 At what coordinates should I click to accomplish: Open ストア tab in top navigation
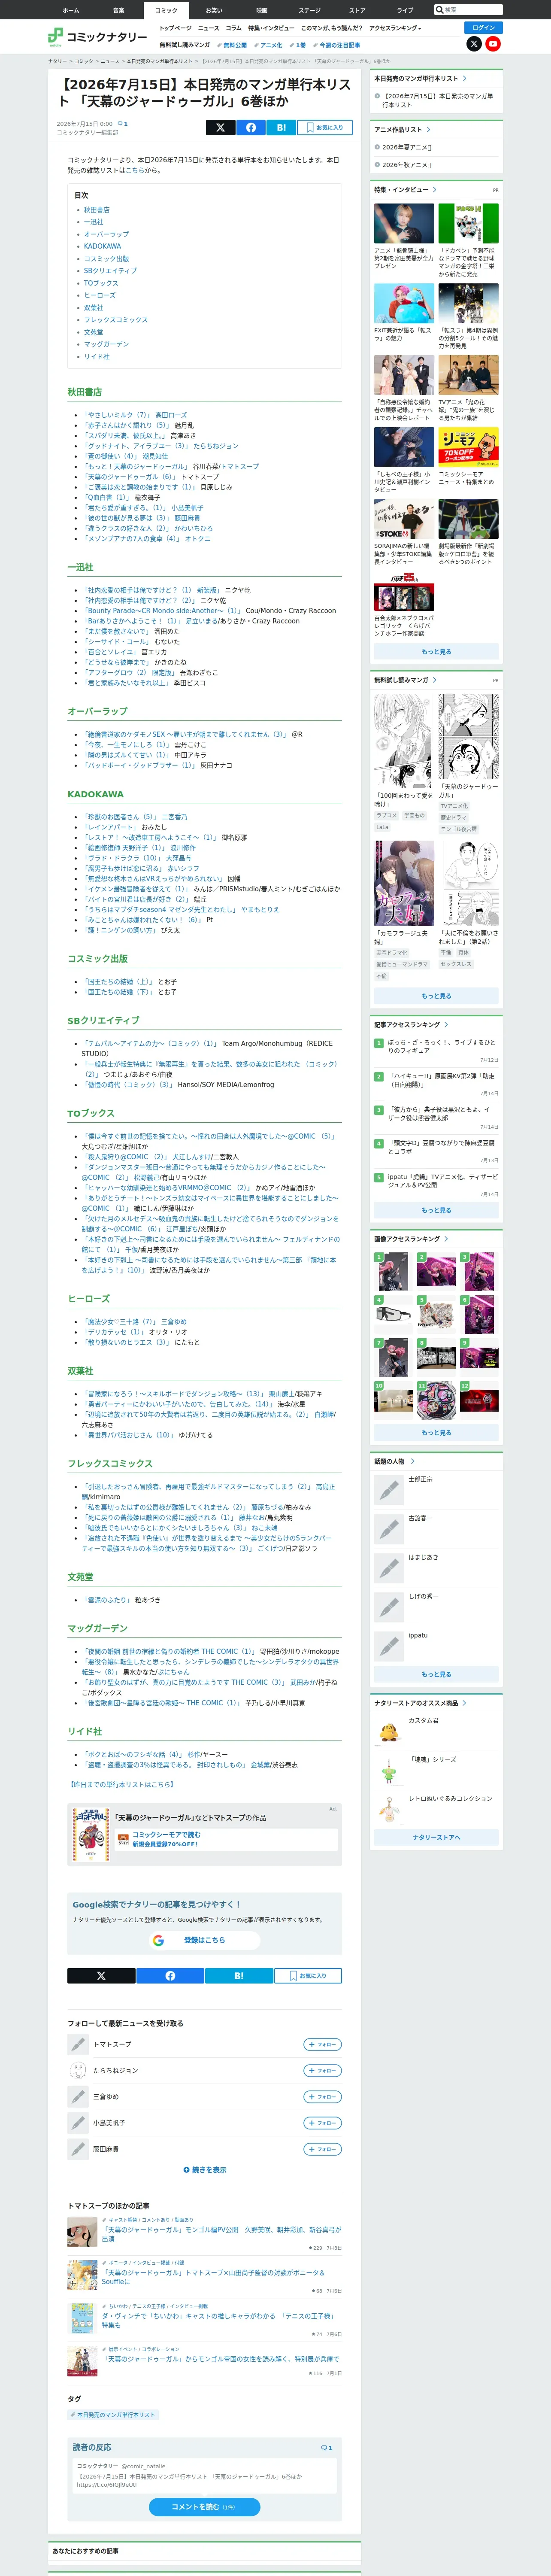click(357, 10)
